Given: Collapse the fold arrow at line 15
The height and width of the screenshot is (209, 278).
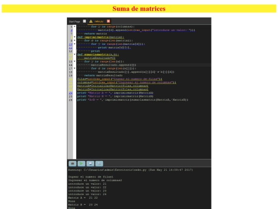Looking at the screenshot, I should pyautogui.click(x=75, y=61).
